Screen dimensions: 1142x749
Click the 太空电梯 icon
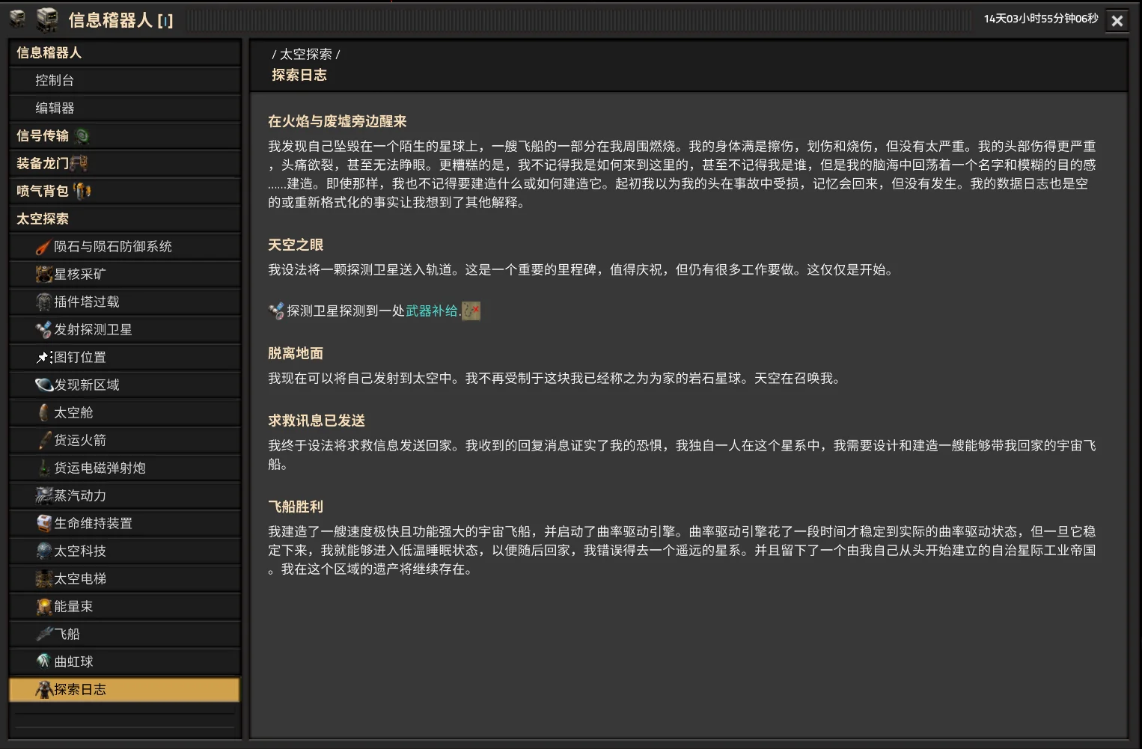click(x=44, y=579)
